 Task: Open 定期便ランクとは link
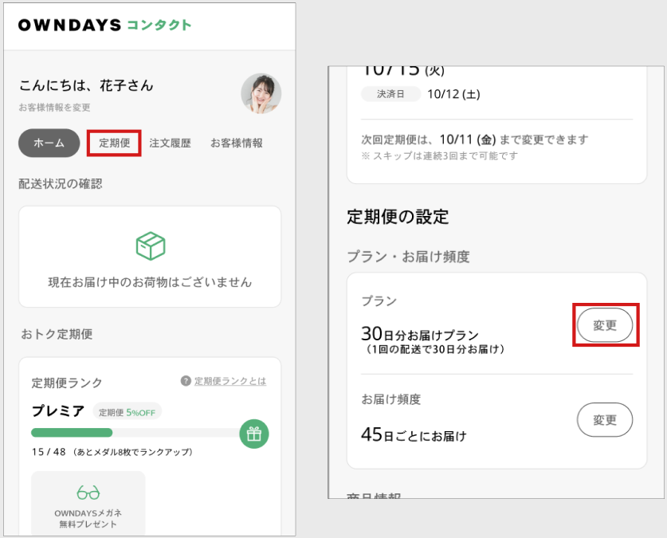pyautogui.click(x=230, y=381)
